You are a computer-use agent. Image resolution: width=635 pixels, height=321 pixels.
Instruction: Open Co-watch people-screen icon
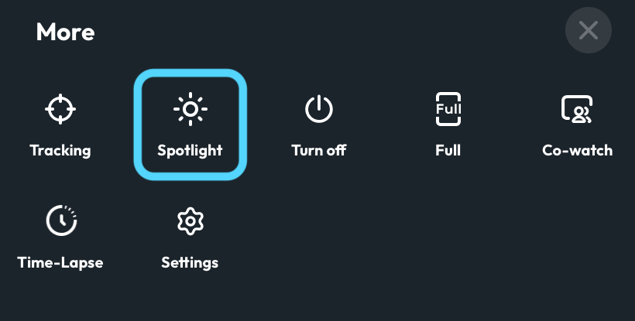[x=577, y=109]
